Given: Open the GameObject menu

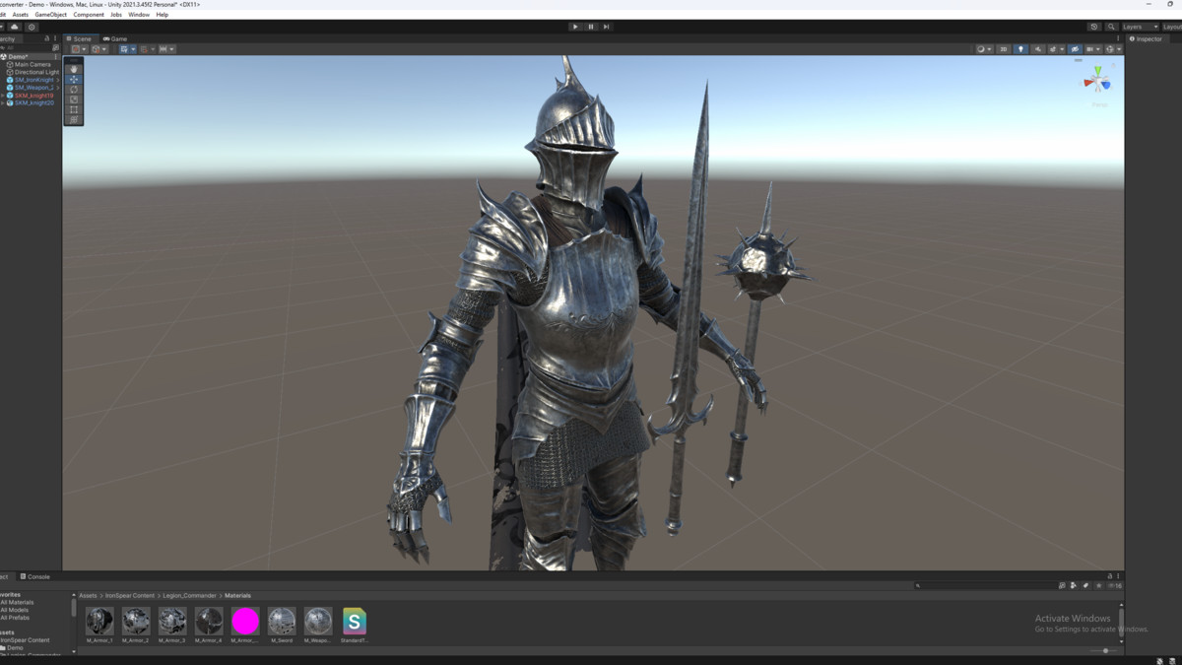Looking at the screenshot, I should (50, 15).
